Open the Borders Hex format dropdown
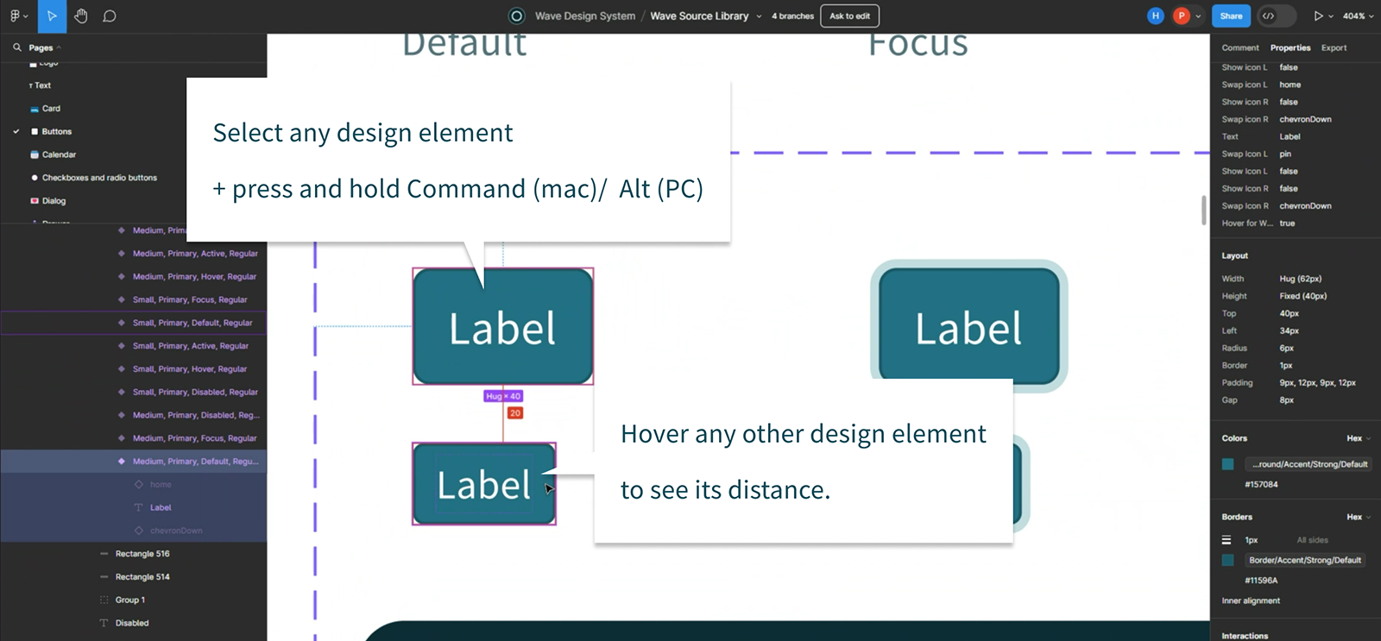 [x=1359, y=517]
